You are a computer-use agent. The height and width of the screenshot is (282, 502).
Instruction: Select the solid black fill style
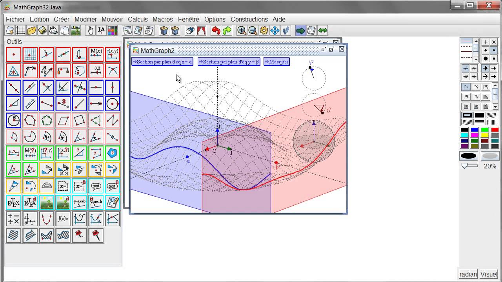tap(479, 115)
